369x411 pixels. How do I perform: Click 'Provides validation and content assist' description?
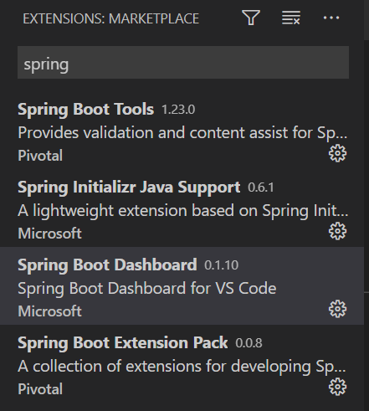point(182,133)
